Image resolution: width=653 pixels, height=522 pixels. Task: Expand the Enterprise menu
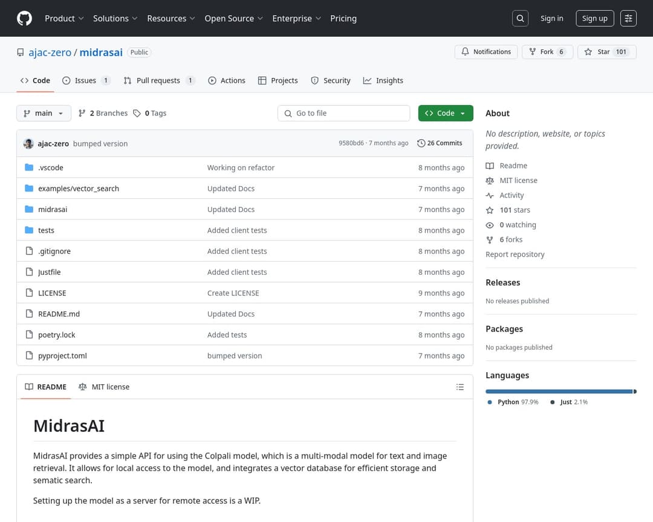(x=296, y=18)
